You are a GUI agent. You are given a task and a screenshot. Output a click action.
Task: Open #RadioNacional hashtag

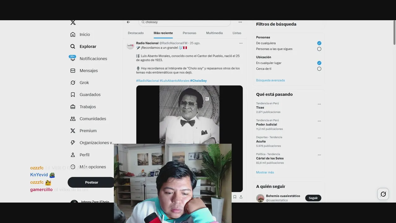click(x=148, y=81)
